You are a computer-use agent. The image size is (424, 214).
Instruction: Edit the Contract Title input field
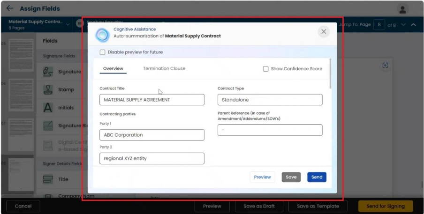[152, 100]
